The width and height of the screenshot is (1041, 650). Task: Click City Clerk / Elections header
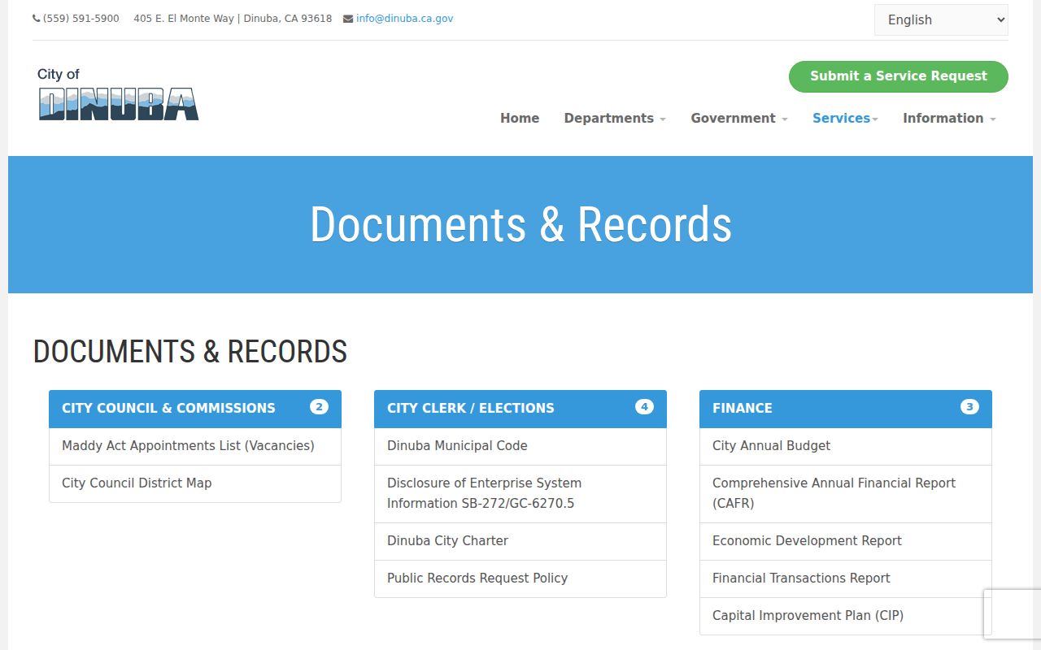point(520,409)
